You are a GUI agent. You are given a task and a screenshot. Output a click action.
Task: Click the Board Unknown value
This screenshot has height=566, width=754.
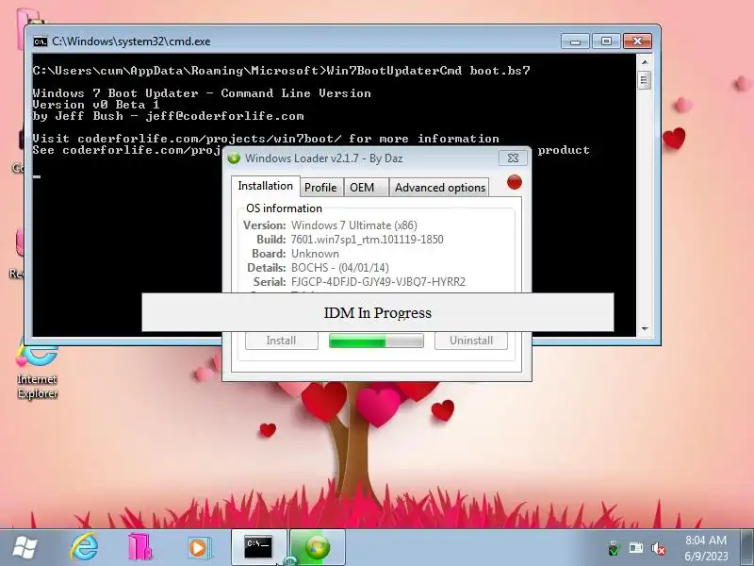[315, 254]
